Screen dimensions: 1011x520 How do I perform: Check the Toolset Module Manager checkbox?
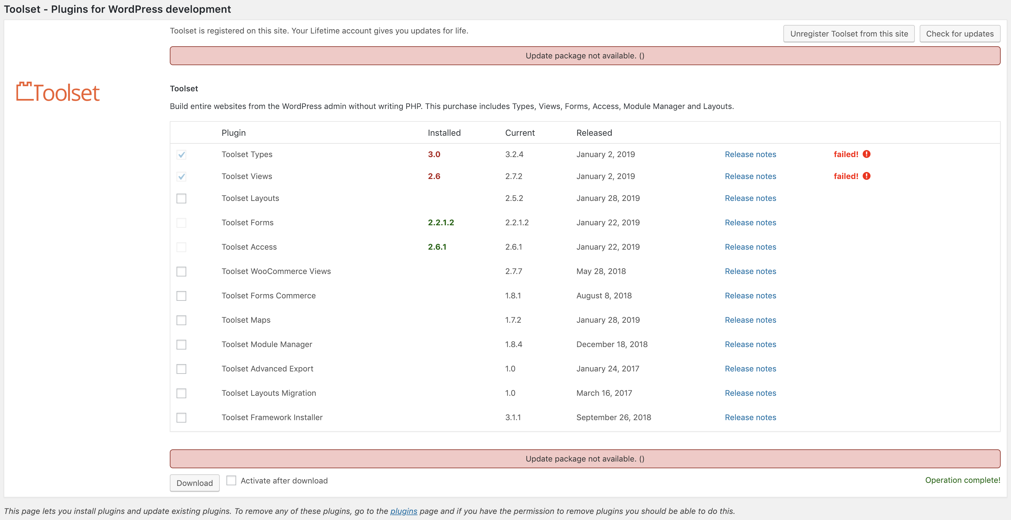pos(181,344)
